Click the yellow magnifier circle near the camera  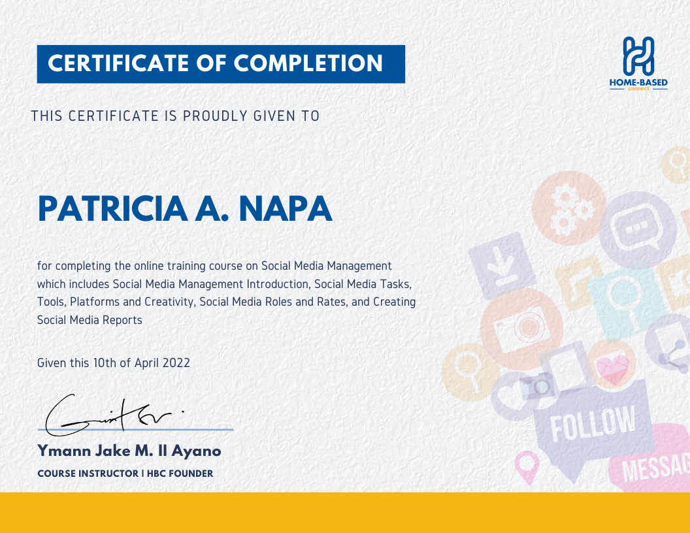tap(469, 372)
